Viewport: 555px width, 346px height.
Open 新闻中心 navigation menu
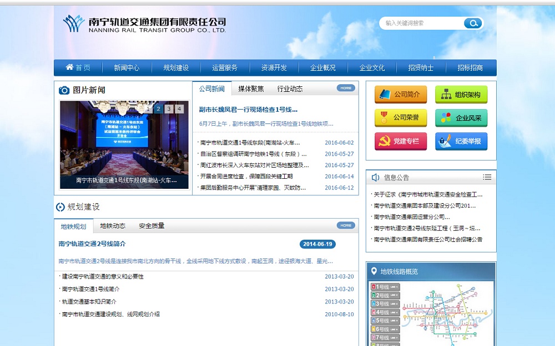(127, 68)
